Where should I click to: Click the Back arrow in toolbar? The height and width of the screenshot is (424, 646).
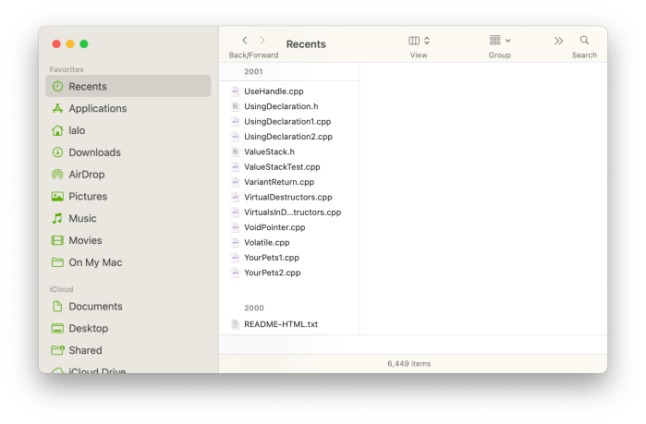pyautogui.click(x=244, y=41)
